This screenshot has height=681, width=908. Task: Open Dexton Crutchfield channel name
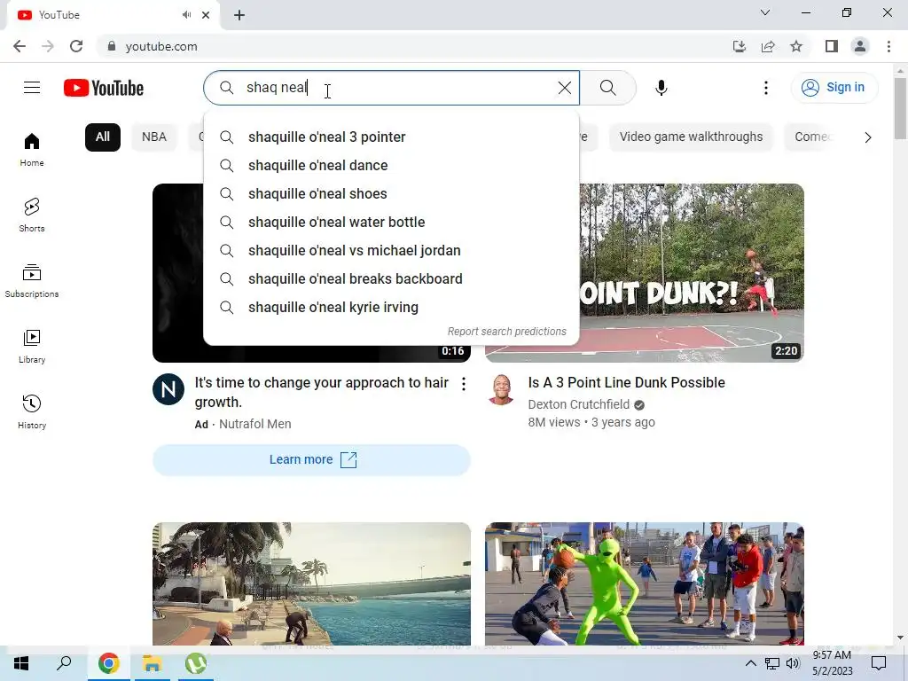578,404
